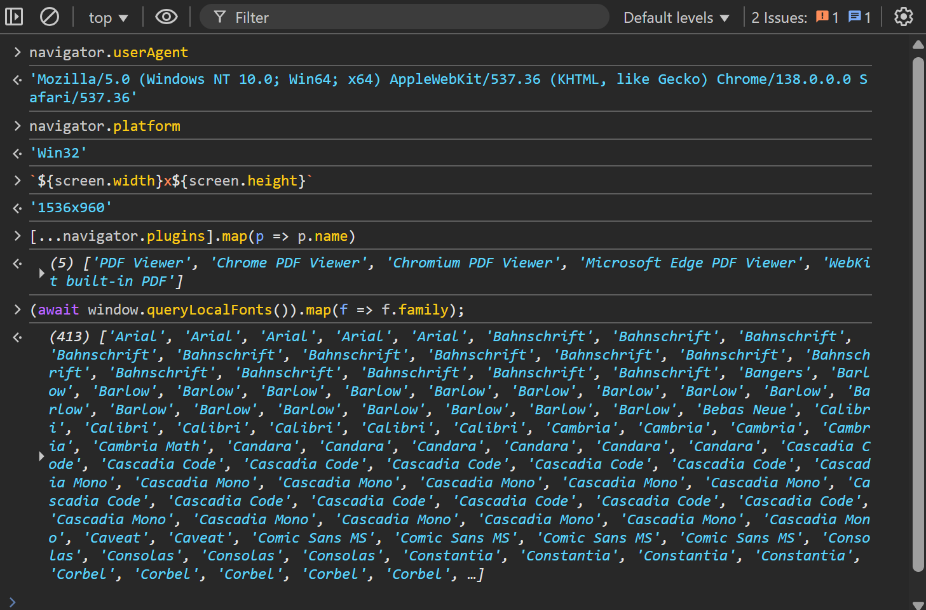926x610 pixels.
Task: Open live expression with the eye icon
Action: [167, 17]
